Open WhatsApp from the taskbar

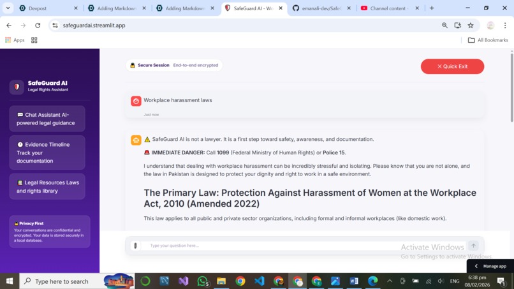tap(203, 281)
